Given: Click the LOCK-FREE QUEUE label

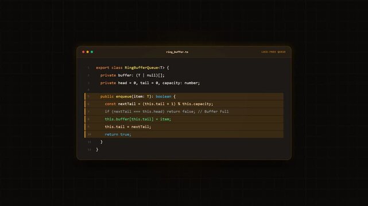Looking at the screenshot, I should tap(273, 52).
